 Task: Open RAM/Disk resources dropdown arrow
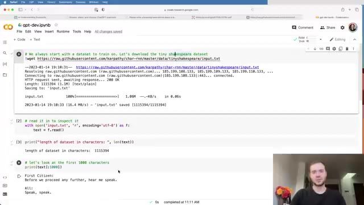(321, 39)
